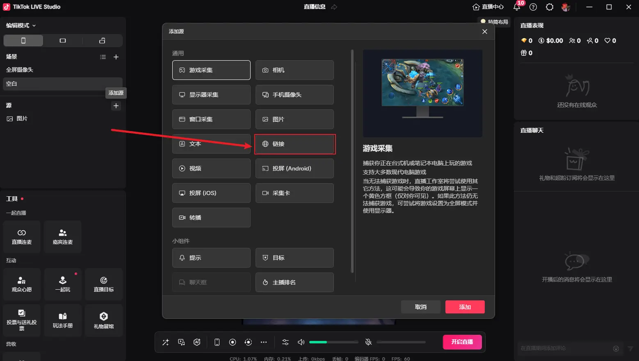The width and height of the screenshot is (639, 361).
Task: Select the 链接 source option
Action: pyautogui.click(x=294, y=144)
